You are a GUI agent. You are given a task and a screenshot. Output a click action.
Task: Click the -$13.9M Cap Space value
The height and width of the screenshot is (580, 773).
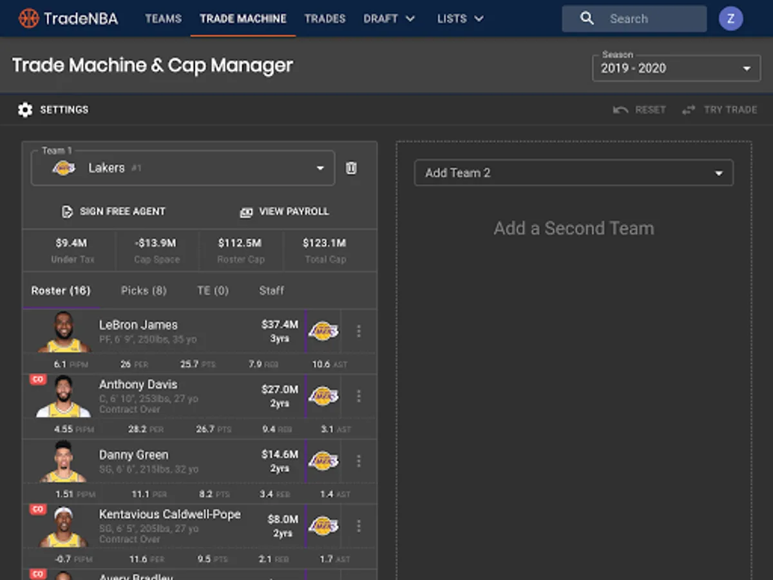click(157, 243)
